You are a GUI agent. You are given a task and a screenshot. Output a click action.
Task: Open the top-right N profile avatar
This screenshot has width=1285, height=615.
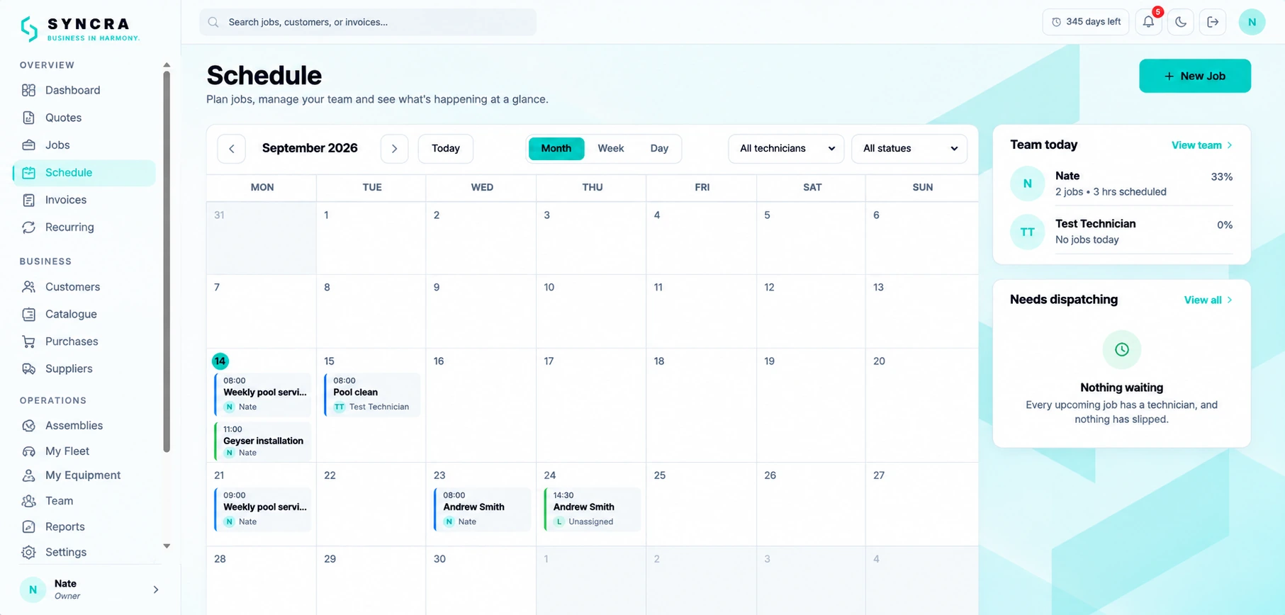click(1252, 22)
